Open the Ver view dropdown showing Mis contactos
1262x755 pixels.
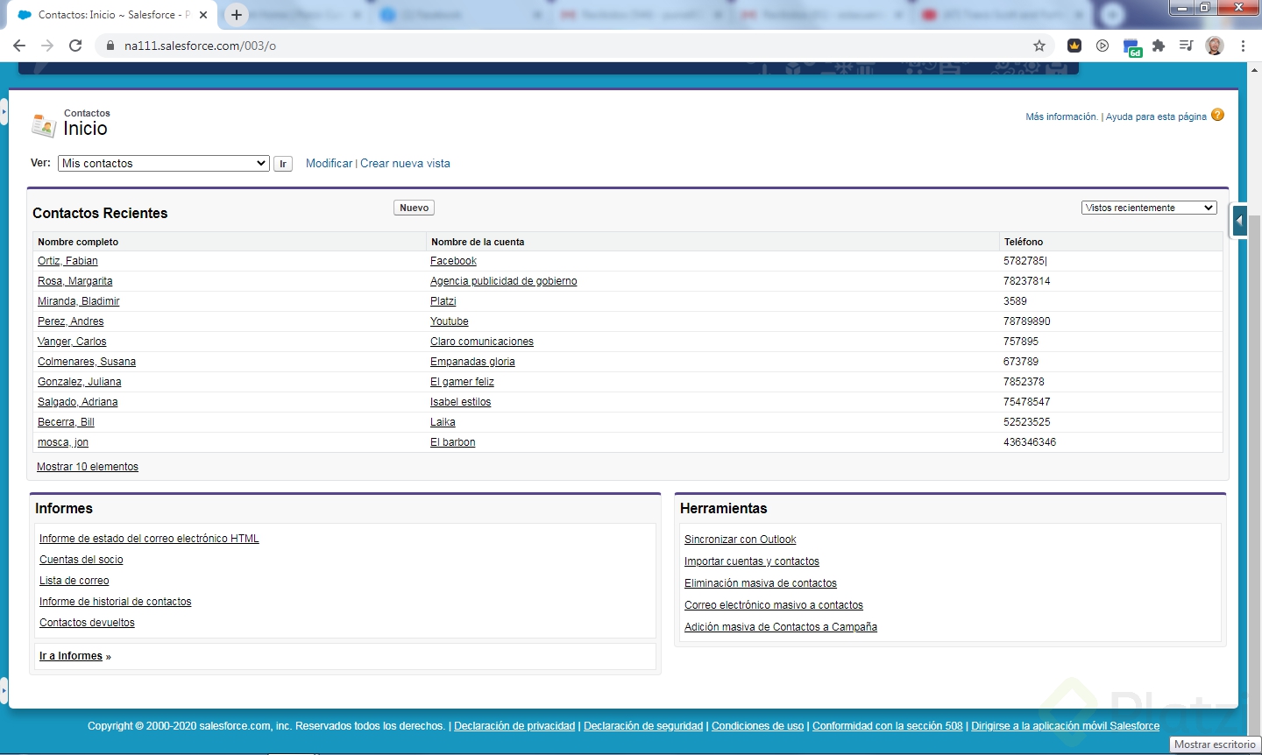[164, 164]
